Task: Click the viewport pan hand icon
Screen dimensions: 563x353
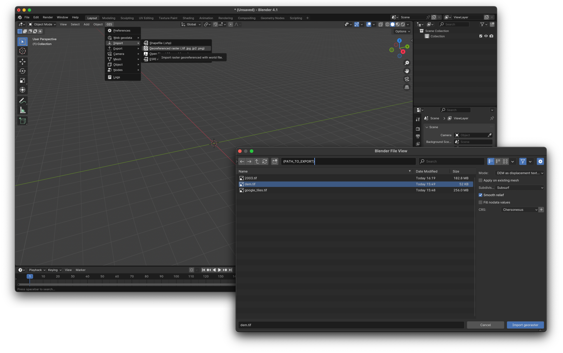Action: (x=407, y=71)
